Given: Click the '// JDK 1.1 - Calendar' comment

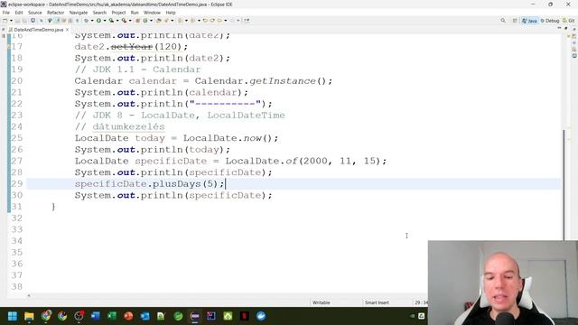Looking at the screenshot, I should tap(137, 70).
